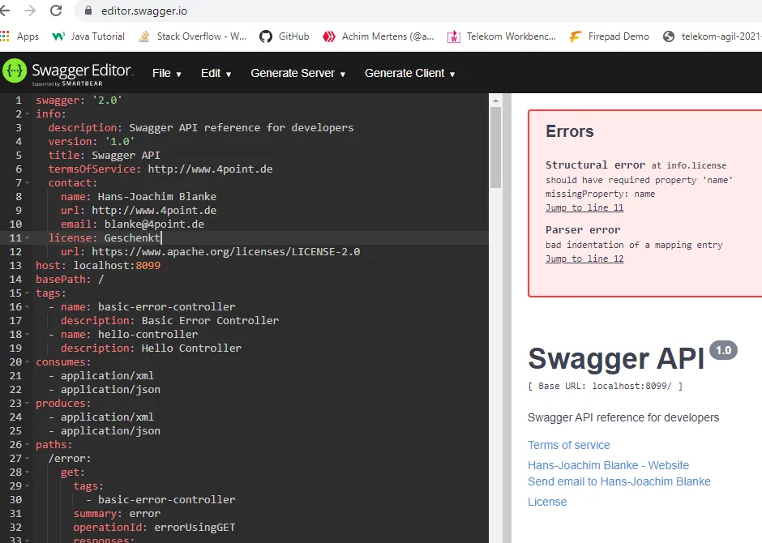Click 'summary: error' on line 31
762x543 pixels.
click(x=117, y=513)
